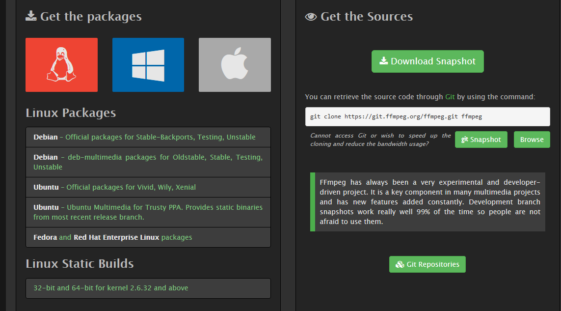Select the Linux penguin package tile

pos(61,65)
